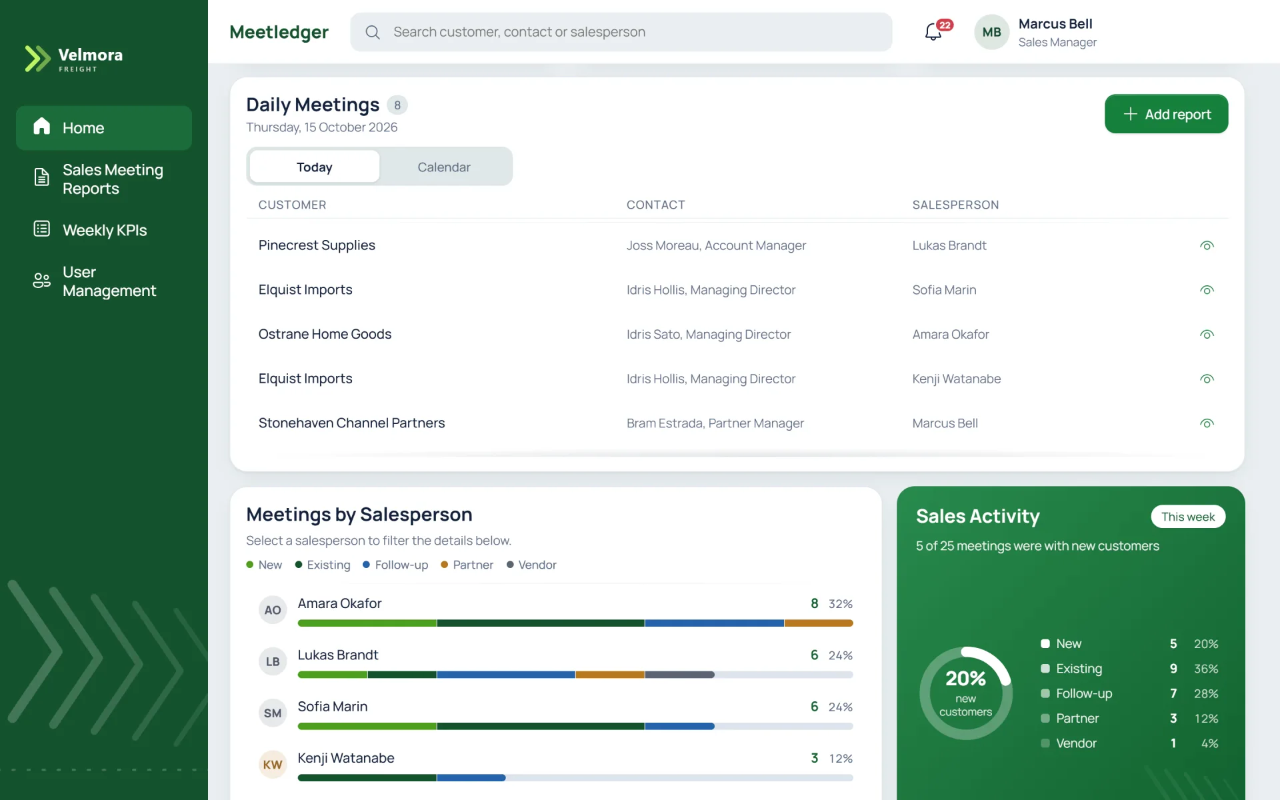
Task: Select the Kenji Watanabe salesperson row name
Action: coord(345,758)
